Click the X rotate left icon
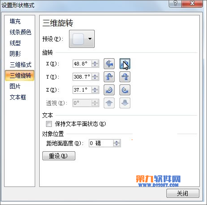 click(109, 64)
